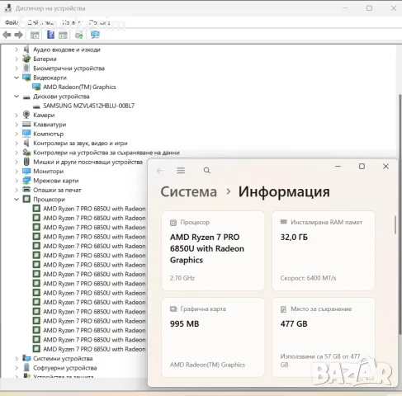Collapse the Дискови устройства category
The height and width of the screenshot is (396, 402).
17,97
